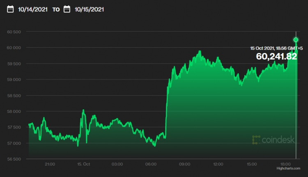Click the 60,241.82 price tooltip value
This screenshot has width=308, height=177.
(x=276, y=56)
